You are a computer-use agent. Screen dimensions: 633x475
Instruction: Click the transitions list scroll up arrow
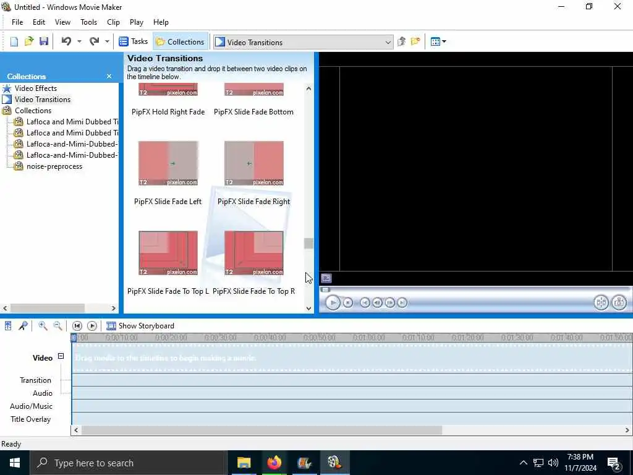click(x=309, y=88)
